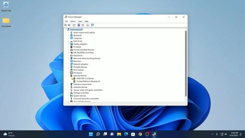Open the blue Help toolbar icon
This screenshot has width=245, height=138.
tap(79, 25)
